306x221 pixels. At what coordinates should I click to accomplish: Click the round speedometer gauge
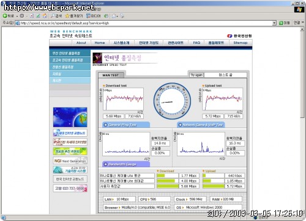pos(173,101)
